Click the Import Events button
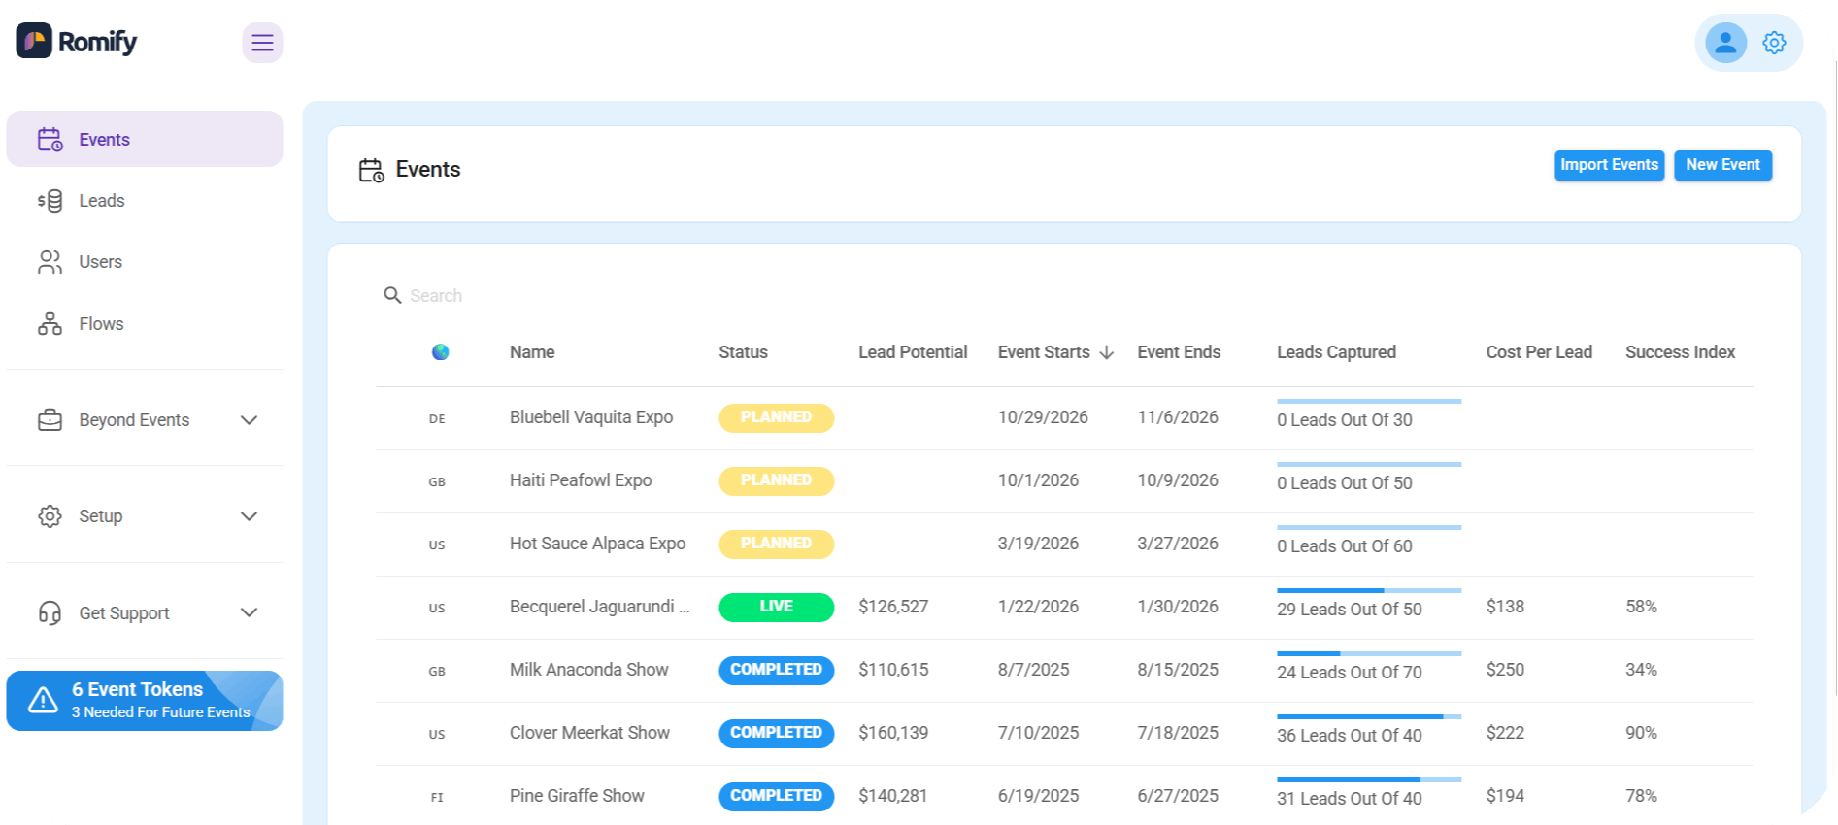The image size is (1838, 825). pyautogui.click(x=1609, y=165)
